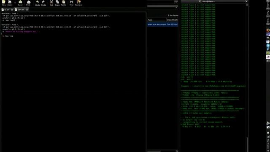The width and height of the screenshot is (270, 152).
Task: Sort results by Date Modified column header
Action: coord(173,20)
